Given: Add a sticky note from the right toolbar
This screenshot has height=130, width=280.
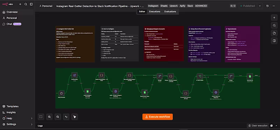Looking at the screenshot, I should pyautogui.click(x=274, y=33).
